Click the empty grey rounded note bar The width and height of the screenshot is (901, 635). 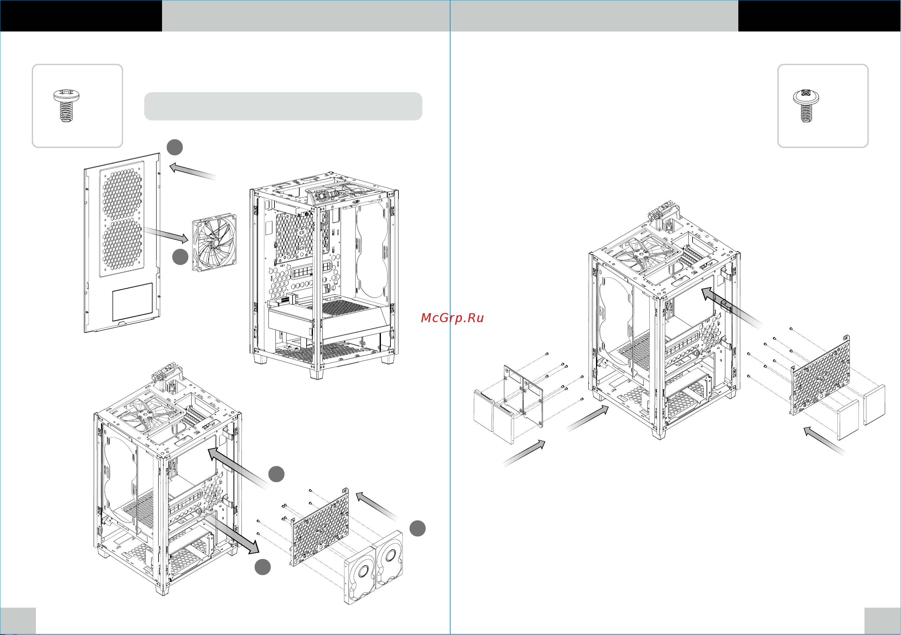[x=283, y=107]
